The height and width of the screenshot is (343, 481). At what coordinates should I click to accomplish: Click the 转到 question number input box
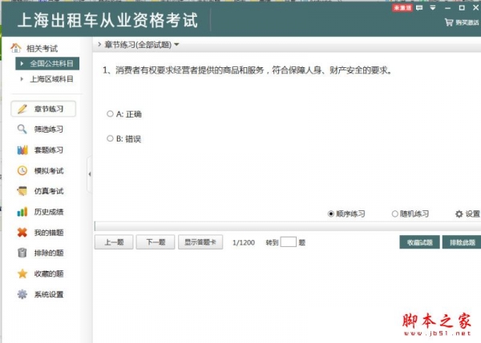pos(288,242)
